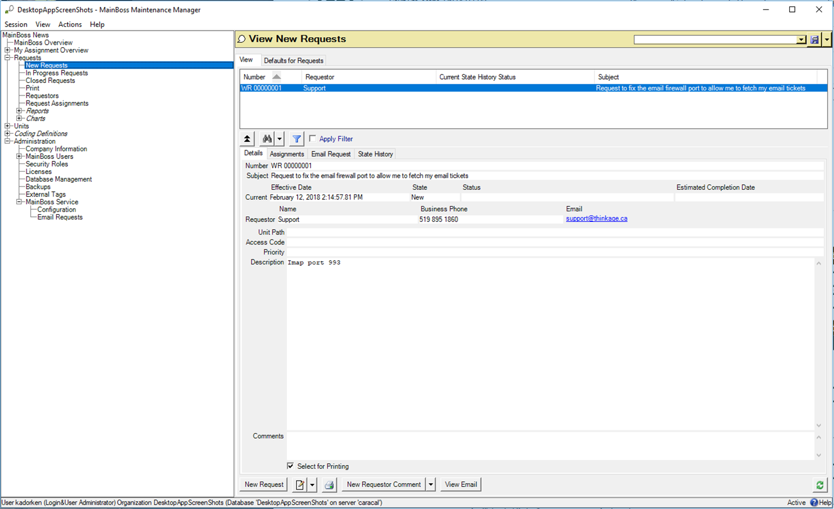
Task: Open Configuration under MainBoss Service
Action: coord(57,210)
